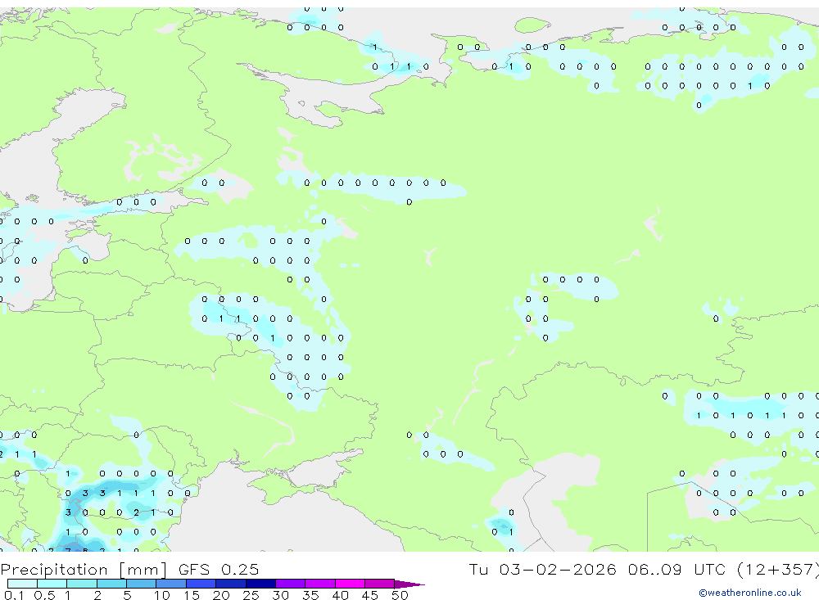Click the purple arrow tip above 50 mm
The image size is (819, 600).
coord(409,584)
